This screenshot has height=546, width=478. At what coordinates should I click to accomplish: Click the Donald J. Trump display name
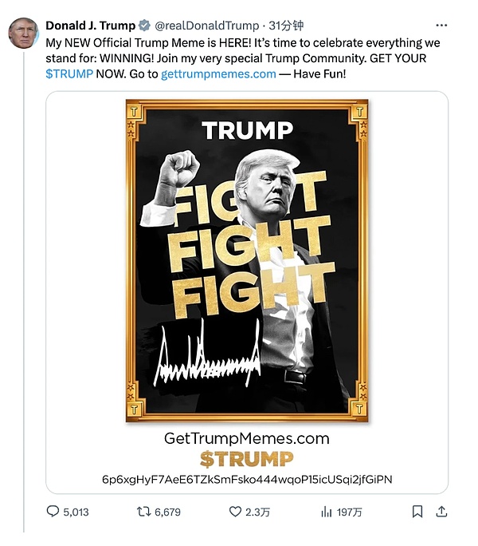tap(90, 26)
